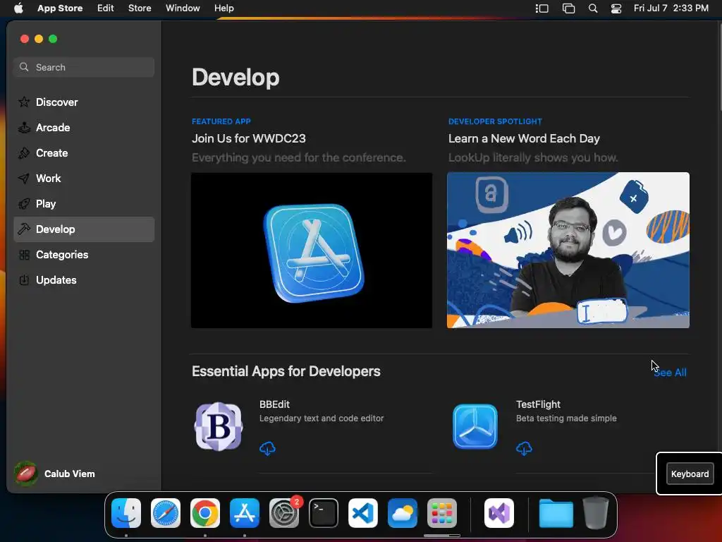This screenshot has width=722, height=542.
Task: Select the Develop hammer icon
Action: [x=24, y=229]
